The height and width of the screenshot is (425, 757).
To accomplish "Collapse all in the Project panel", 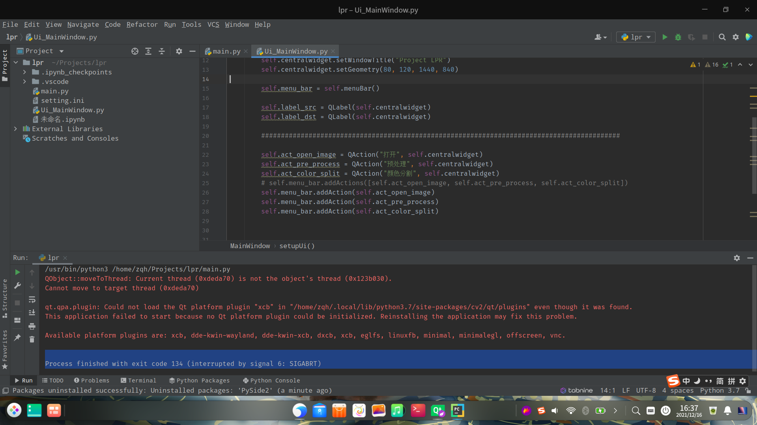I will pyautogui.click(x=162, y=51).
